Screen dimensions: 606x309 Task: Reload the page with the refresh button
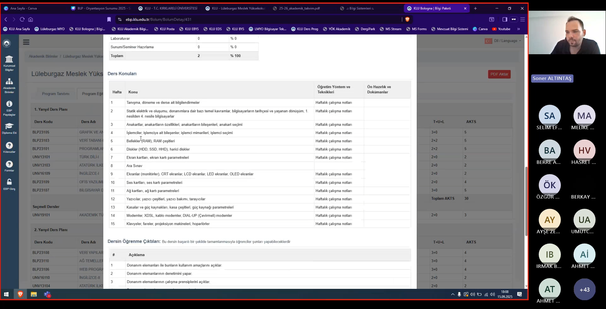(x=22, y=20)
